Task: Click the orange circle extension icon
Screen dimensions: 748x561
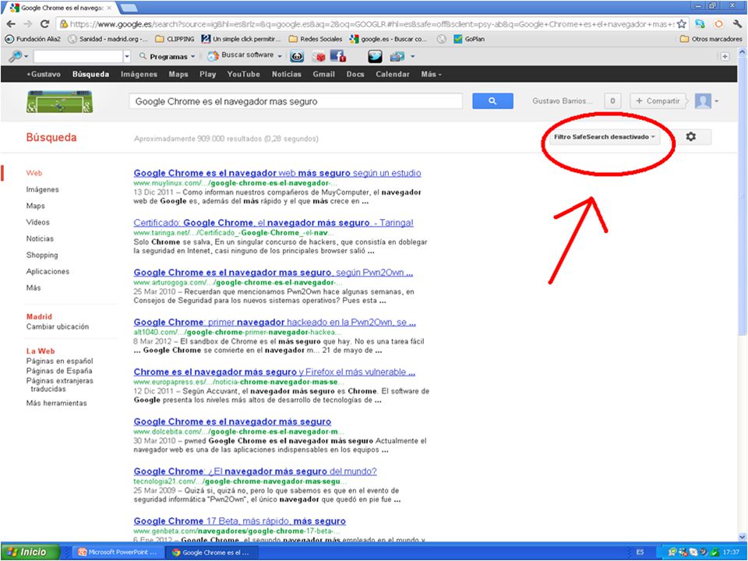Action: pos(718,24)
